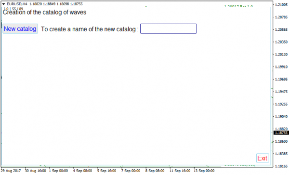Click the 1.18385 price scale value
The image size is (289, 175).
pyautogui.click(x=281, y=154)
